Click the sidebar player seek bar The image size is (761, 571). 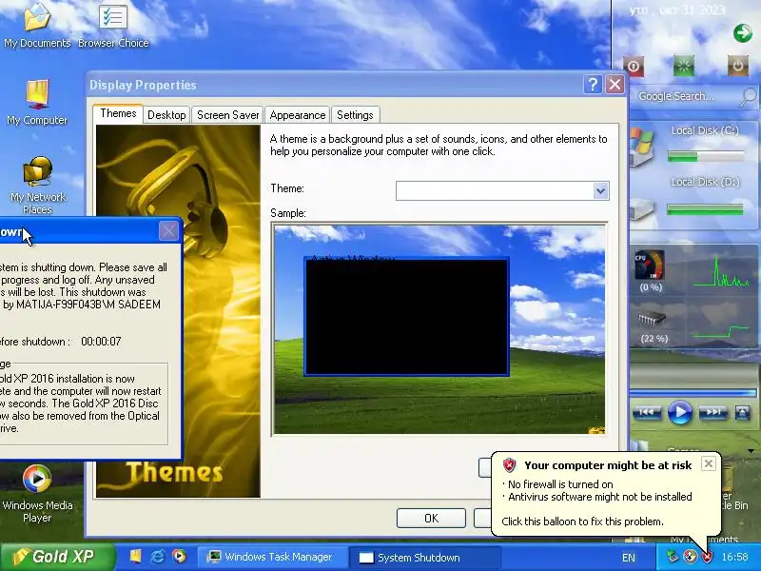(x=693, y=392)
